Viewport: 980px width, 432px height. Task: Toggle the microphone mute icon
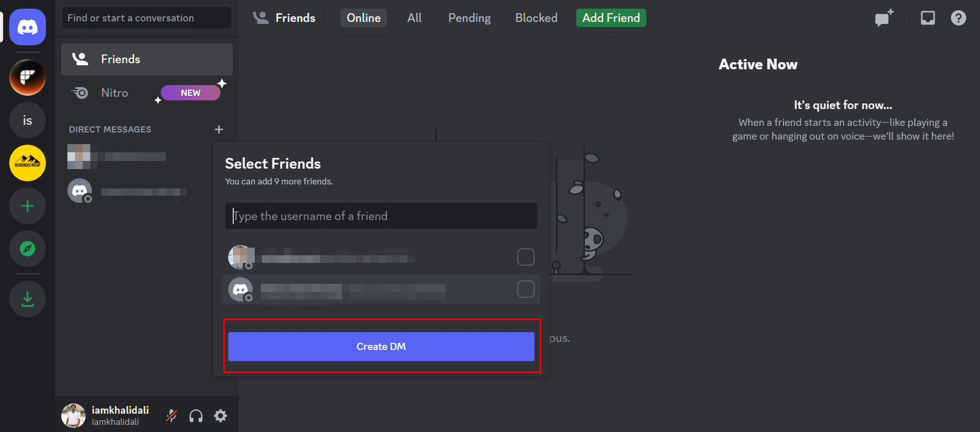171,416
